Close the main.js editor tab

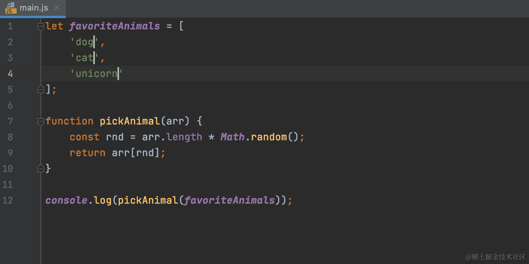pyautogui.click(x=57, y=8)
